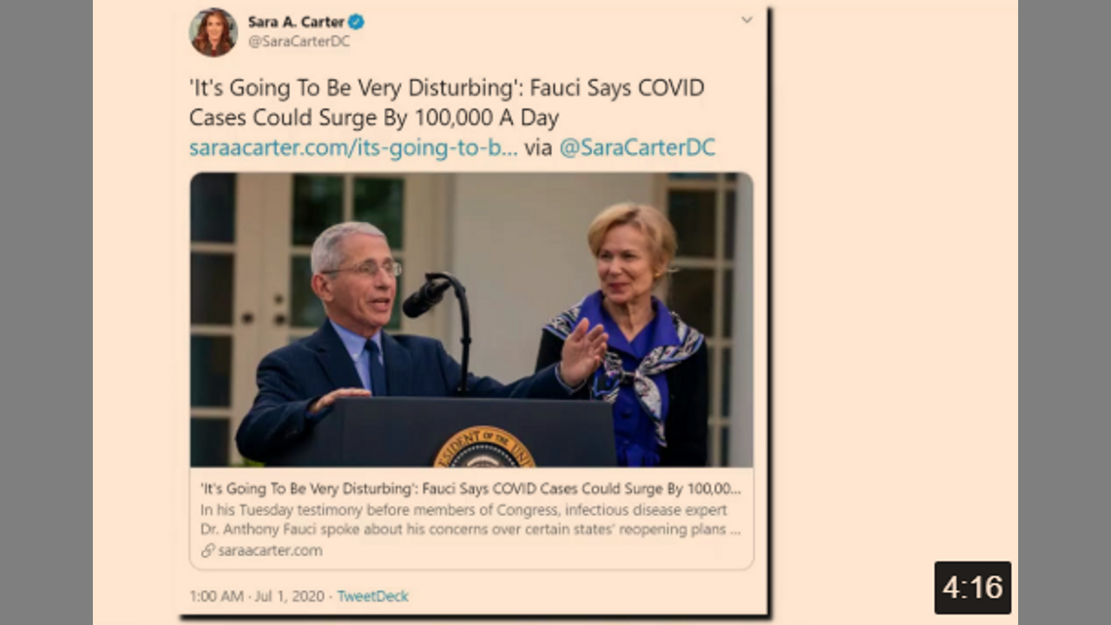Click the 4:16 video duration badge
The width and height of the screenshot is (1111, 625).
pyautogui.click(x=972, y=588)
